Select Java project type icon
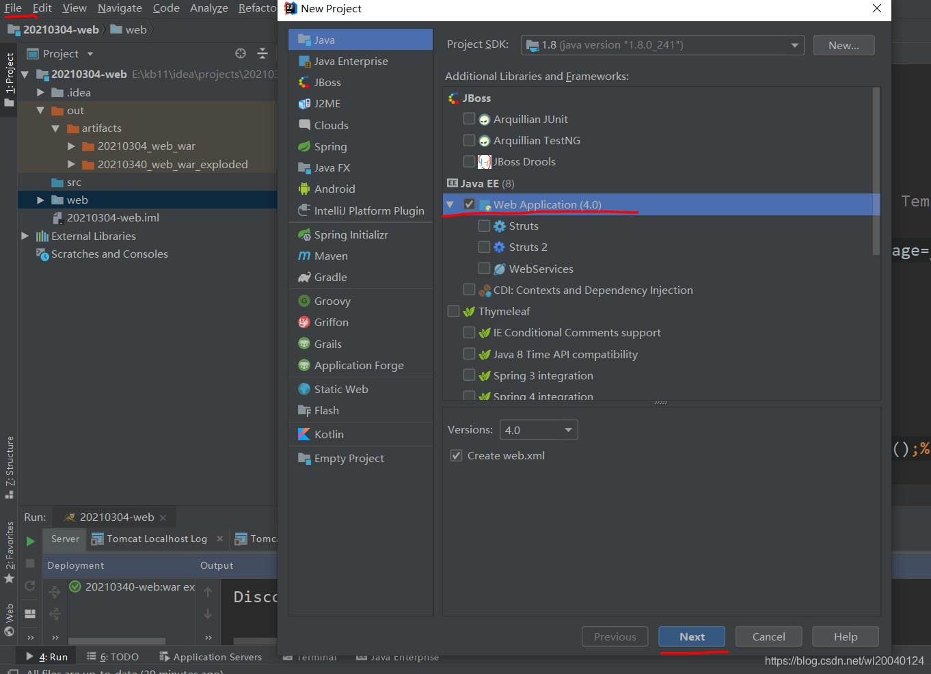This screenshot has height=674, width=931. pos(305,40)
